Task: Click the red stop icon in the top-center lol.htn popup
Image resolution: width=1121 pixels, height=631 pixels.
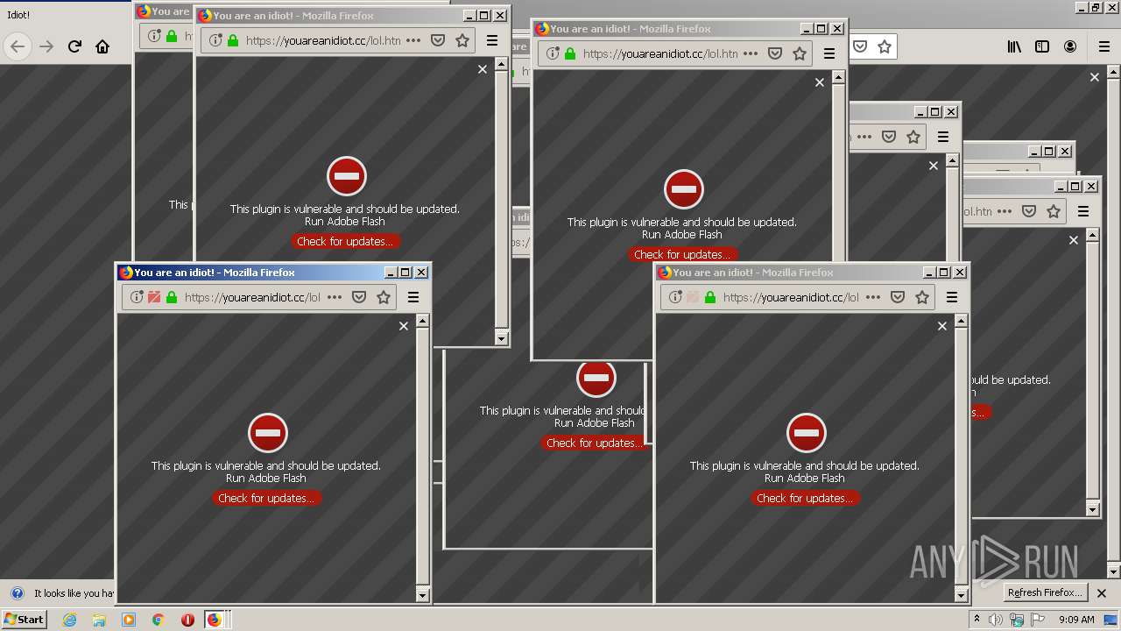Action: point(683,189)
